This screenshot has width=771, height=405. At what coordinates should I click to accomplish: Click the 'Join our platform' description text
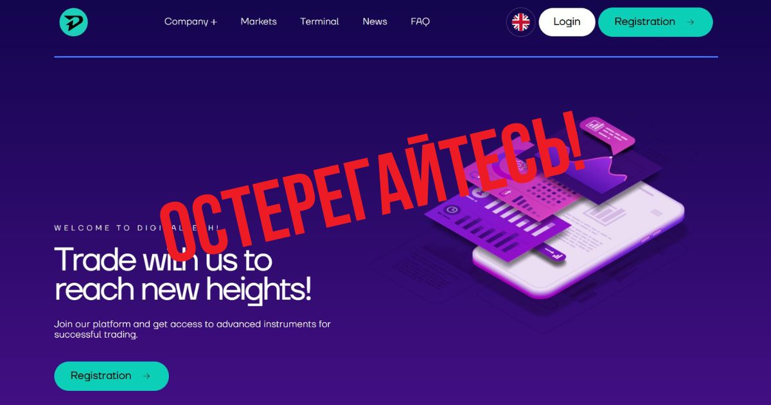(x=192, y=329)
